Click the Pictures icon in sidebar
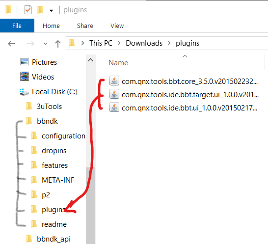 (25, 62)
